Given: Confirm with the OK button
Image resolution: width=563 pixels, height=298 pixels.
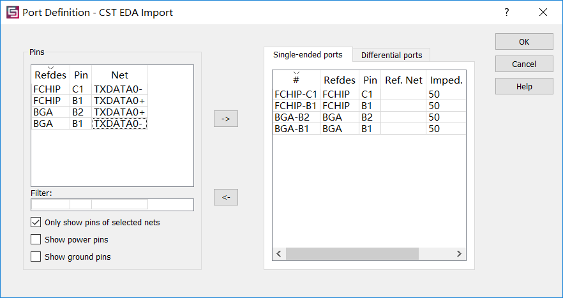Looking at the screenshot, I should click(524, 41).
